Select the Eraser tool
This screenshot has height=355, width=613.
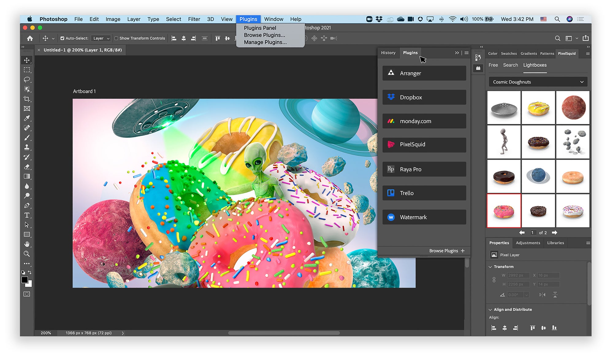click(27, 167)
